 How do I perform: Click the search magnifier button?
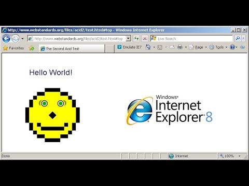238,38
